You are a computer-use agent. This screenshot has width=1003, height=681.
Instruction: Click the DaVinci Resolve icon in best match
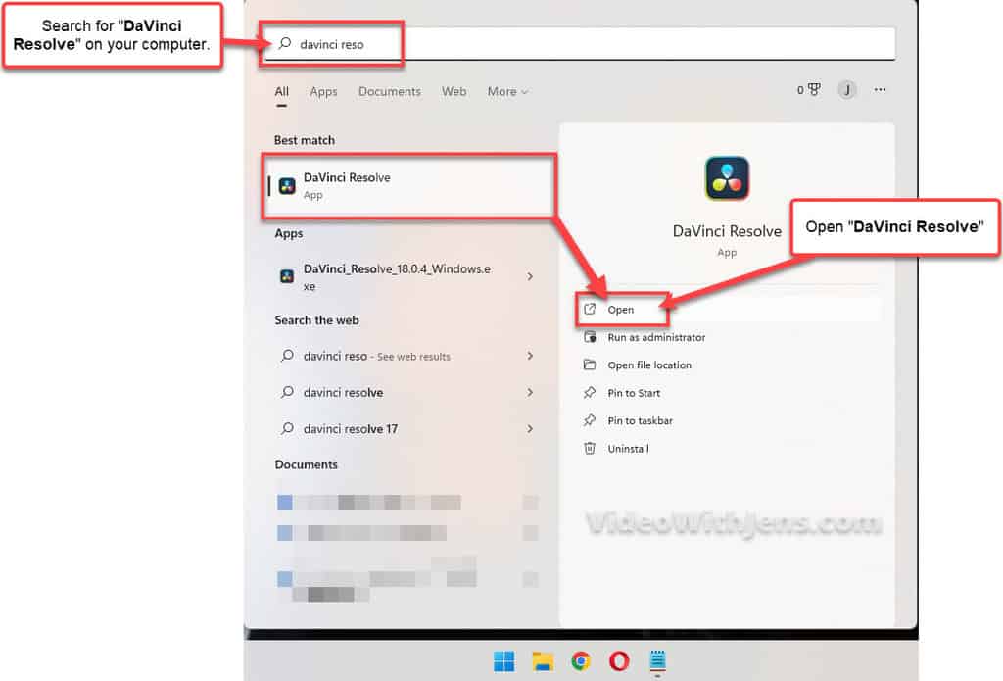tap(287, 186)
